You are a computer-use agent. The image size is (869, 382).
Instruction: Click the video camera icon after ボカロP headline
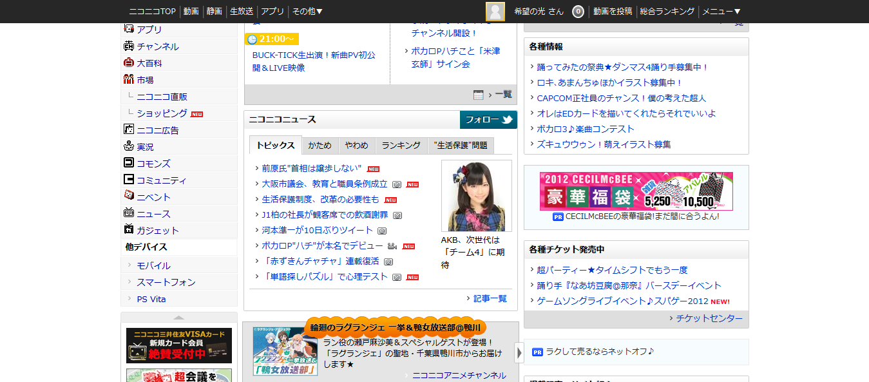point(392,246)
